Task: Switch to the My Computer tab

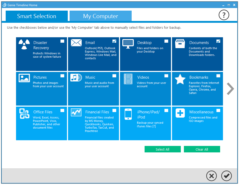Action: (x=100, y=16)
